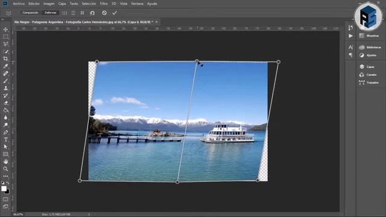386x217 pixels.
Task: Select the Rectangular Marquee tool
Action: 5,37
